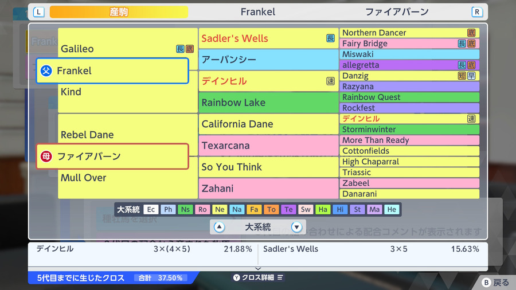This screenshot has height=290, width=516.
Task: Click the Te lineage swatch
Action: pos(288,209)
